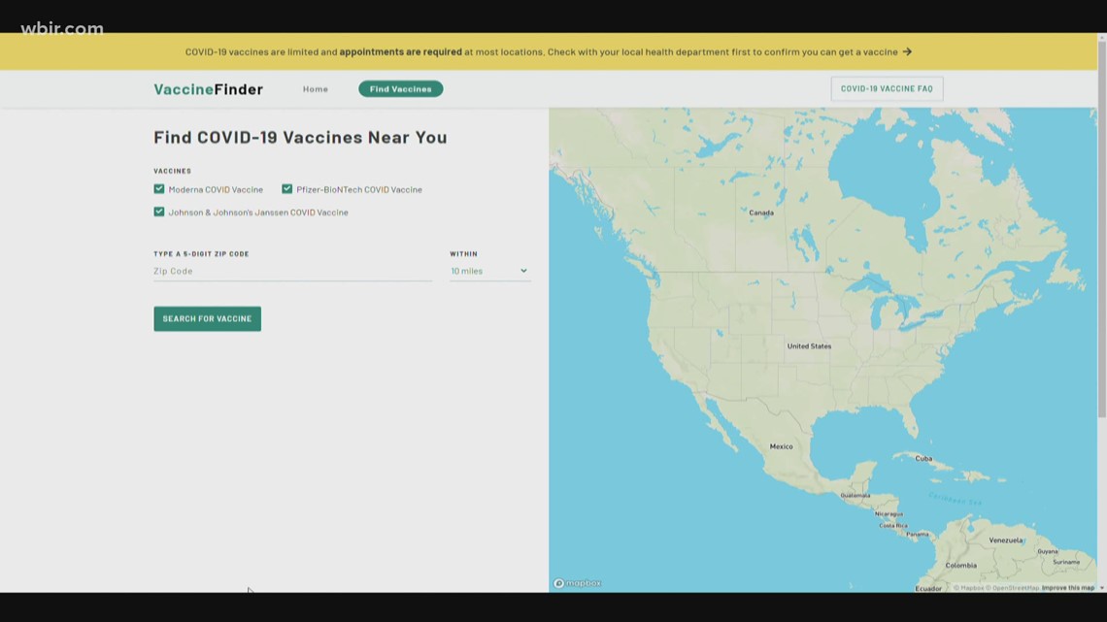Image resolution: width=1107 pixels, height=622 pixels.
Task: Click the Mexico label on map
Action: (x=781, y=446)
